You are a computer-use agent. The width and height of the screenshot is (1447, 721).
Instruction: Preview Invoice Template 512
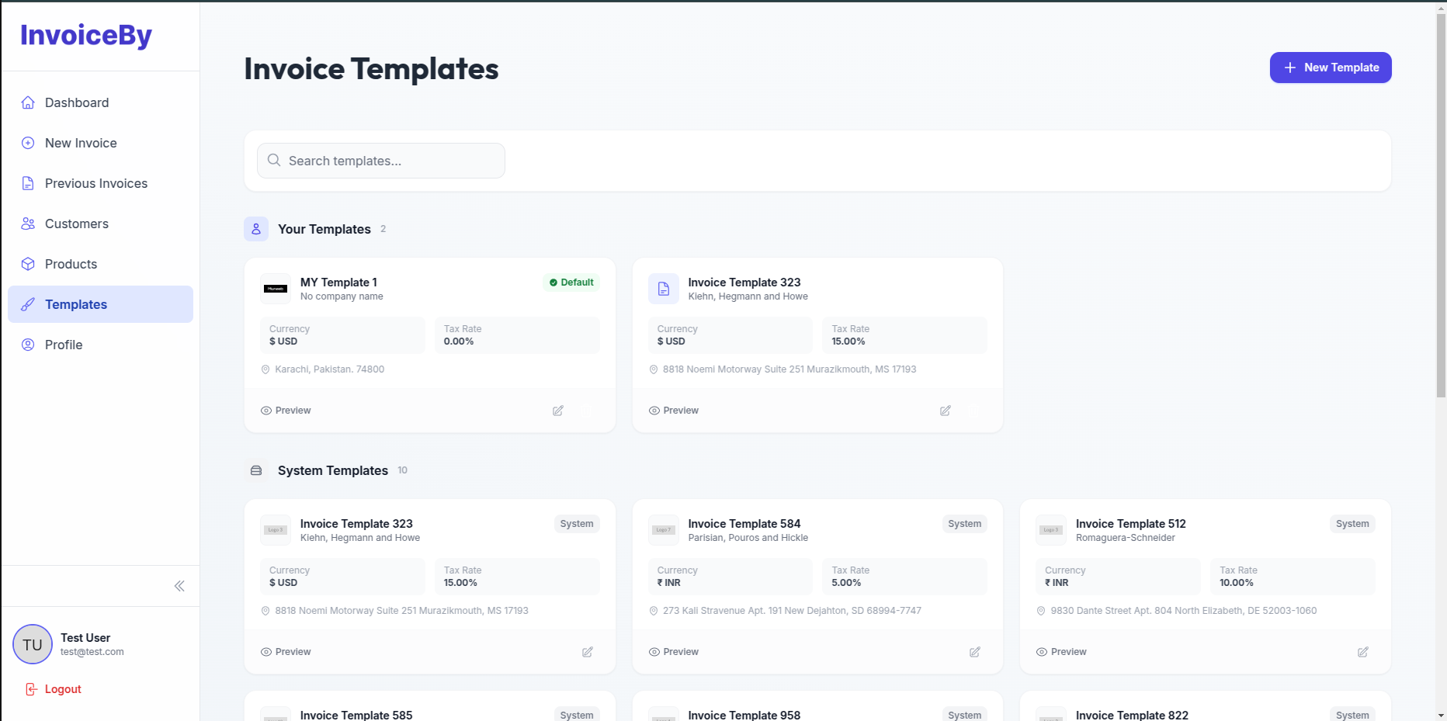(x=1061, y=652)
